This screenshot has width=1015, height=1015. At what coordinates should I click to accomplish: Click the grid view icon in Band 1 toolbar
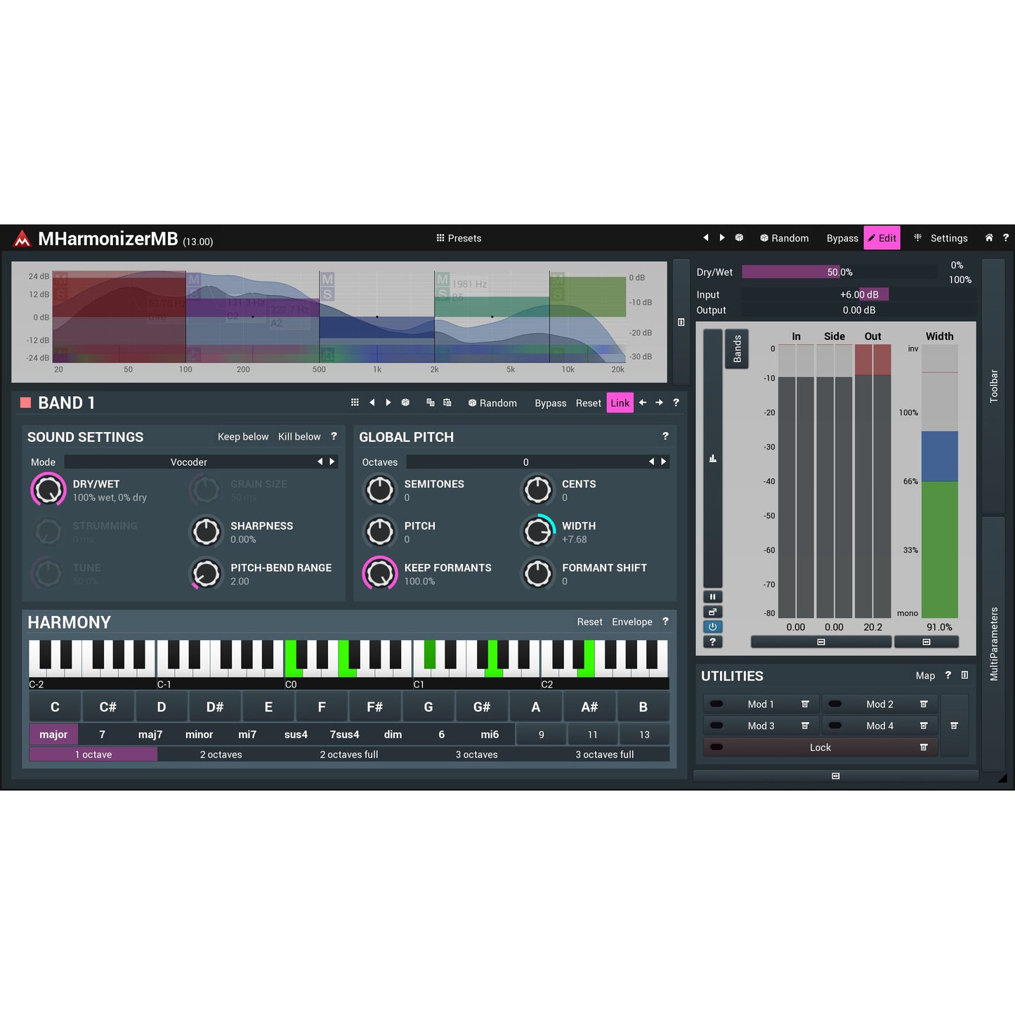coord(355,402)
